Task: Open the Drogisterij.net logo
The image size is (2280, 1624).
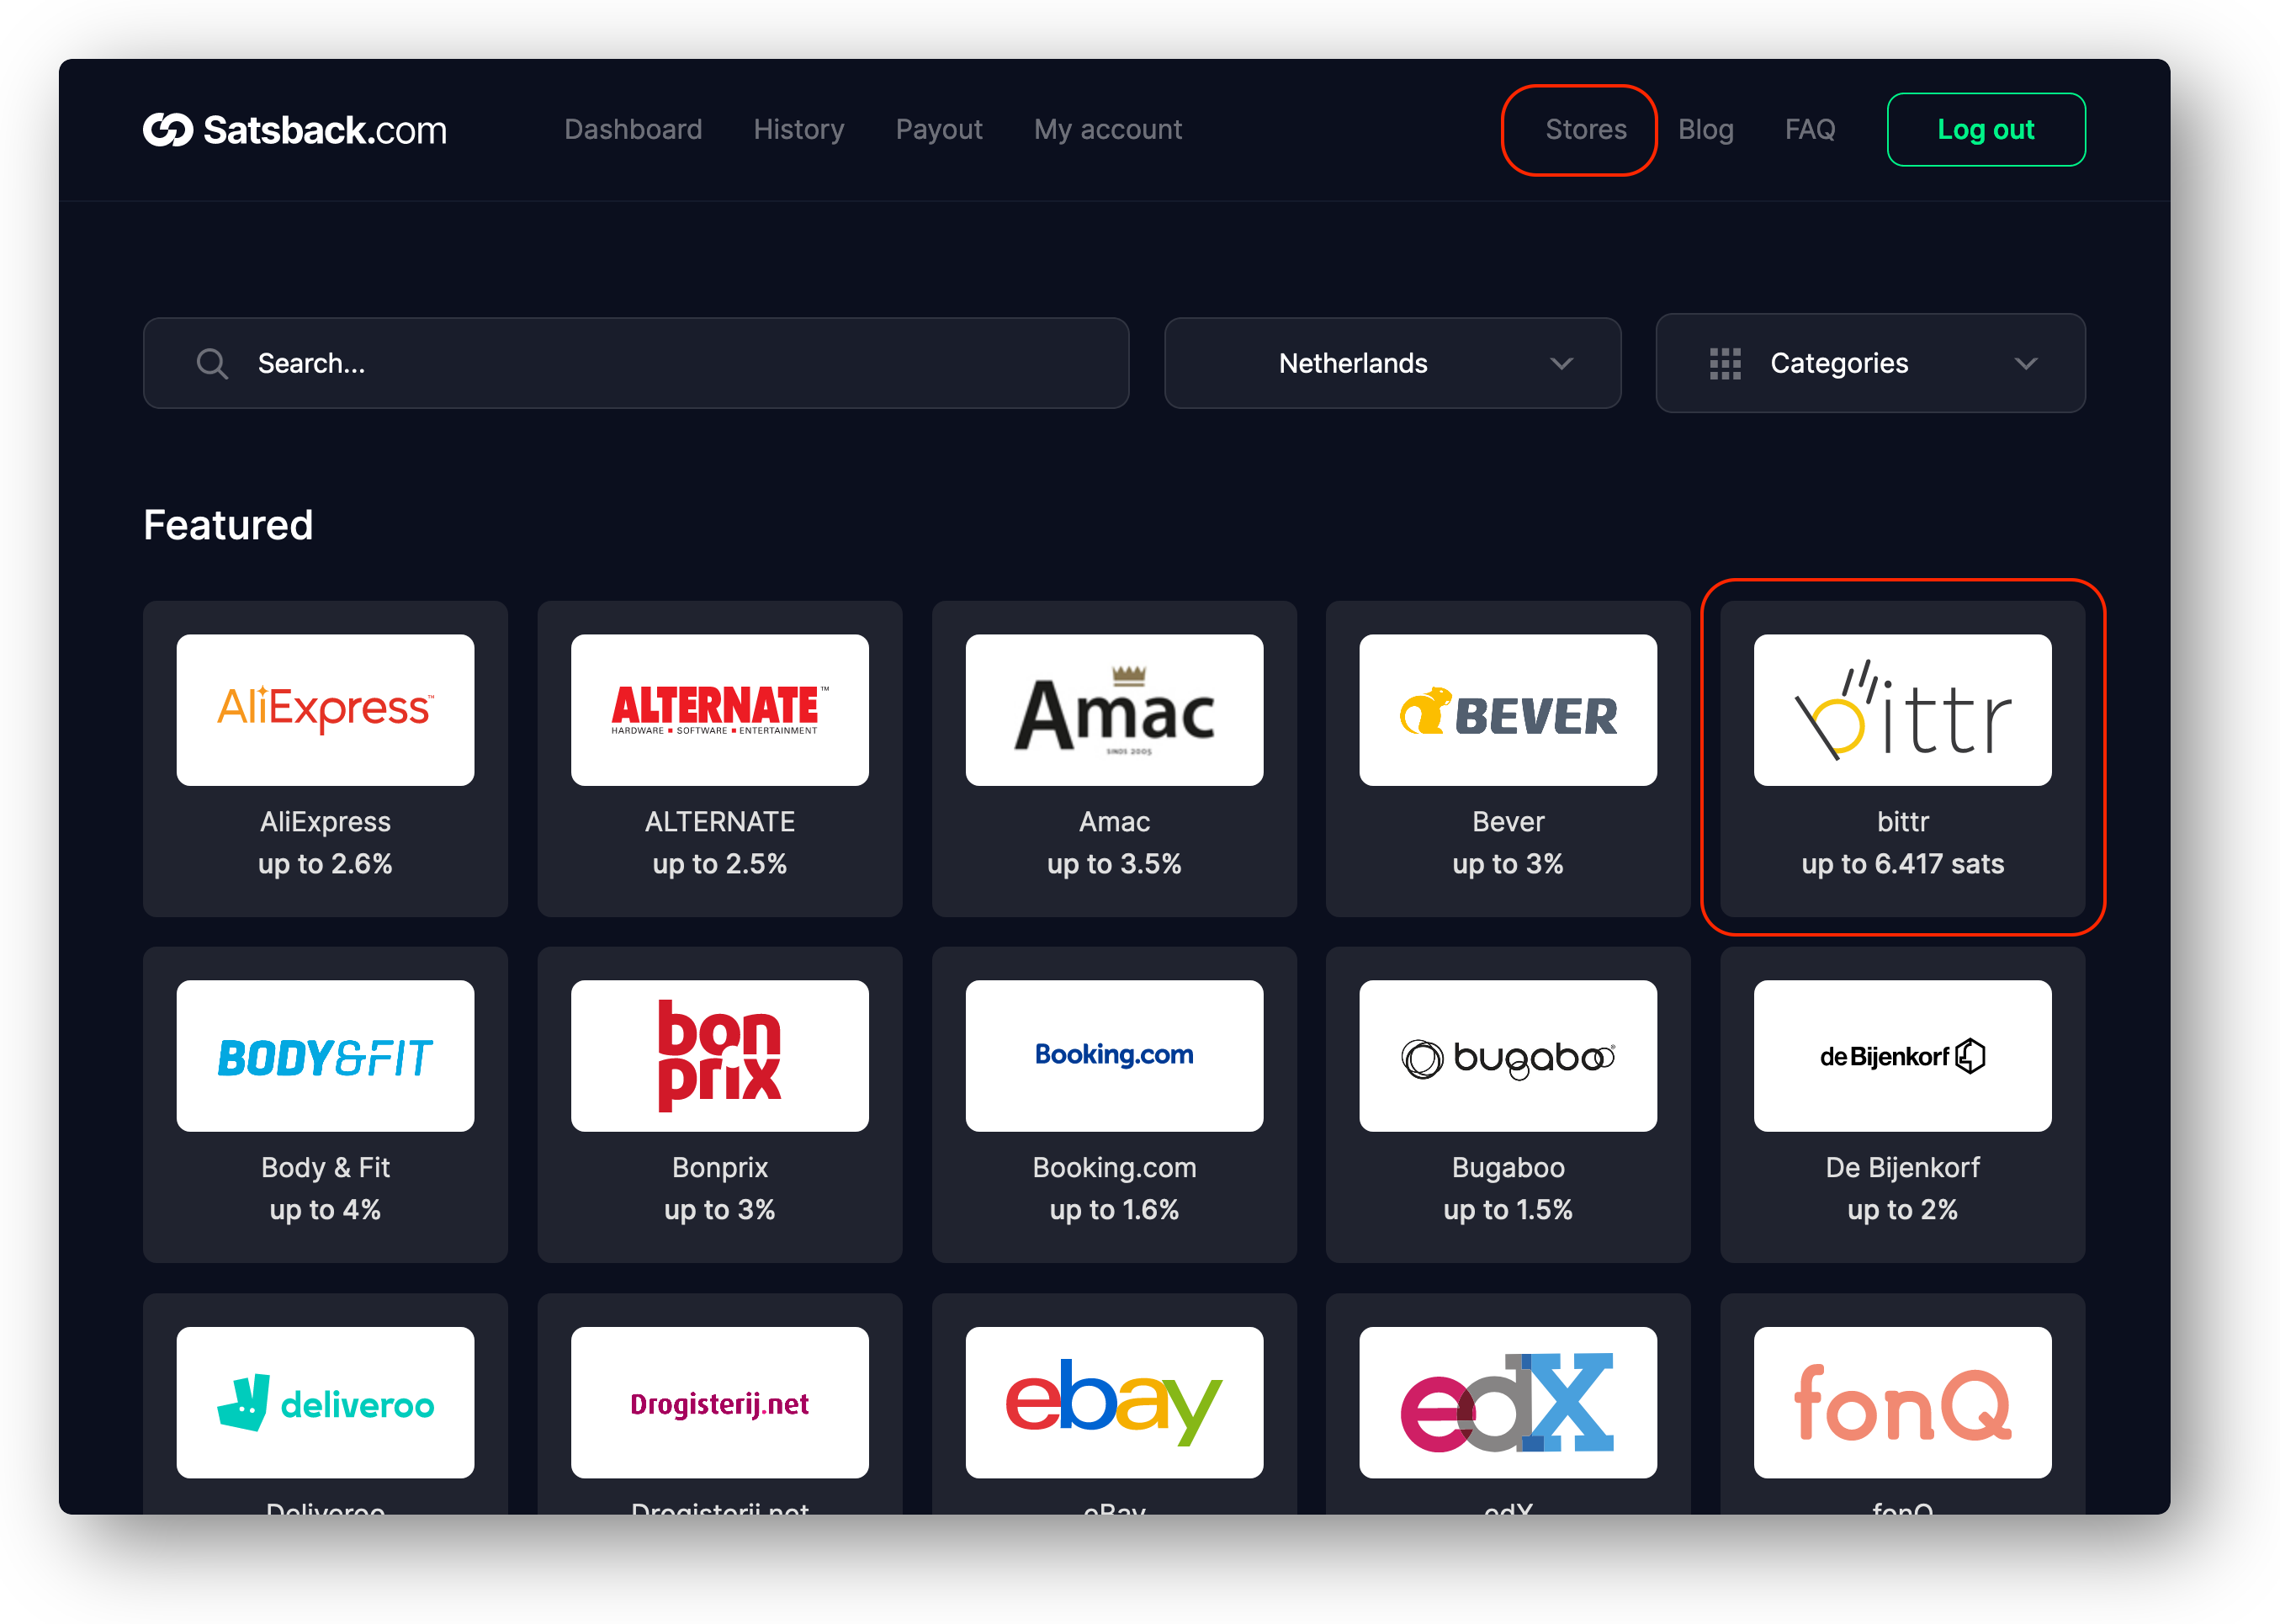Action: [x=719, y=1402]
